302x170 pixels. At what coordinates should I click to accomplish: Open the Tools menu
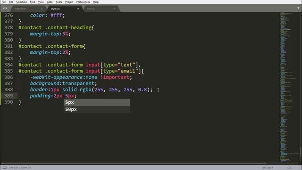pyautogui.click(x=59, y=2)
